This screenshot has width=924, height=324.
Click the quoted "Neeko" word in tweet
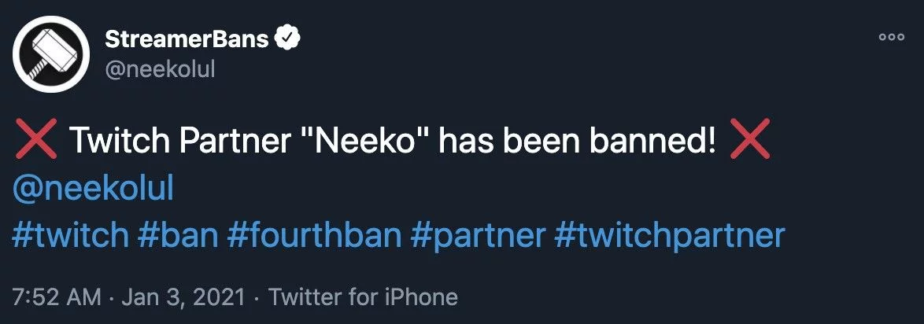pyautogui.click(x=357, y=141)
